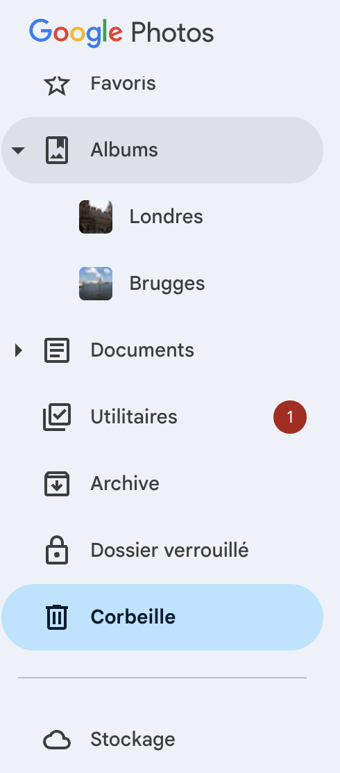Click the Dossier verrouillé padlock icon

pyautogui.click(x=57, y=550)
